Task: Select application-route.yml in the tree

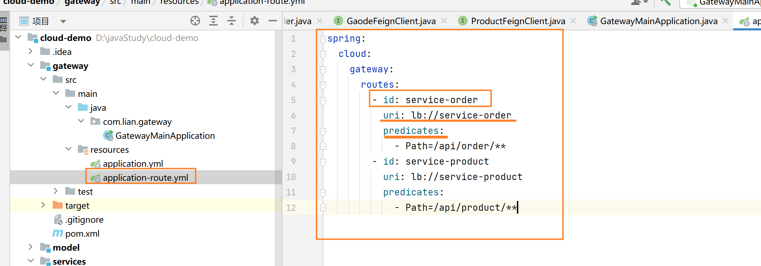Action: (x=139, y=178)
